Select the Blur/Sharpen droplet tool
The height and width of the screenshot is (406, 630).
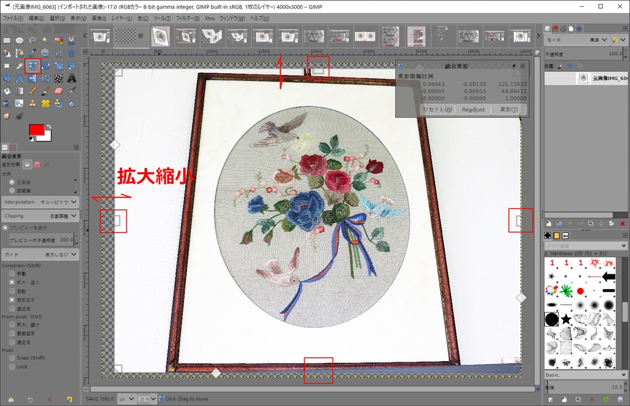pyautogui.click(x=71, y=103)
